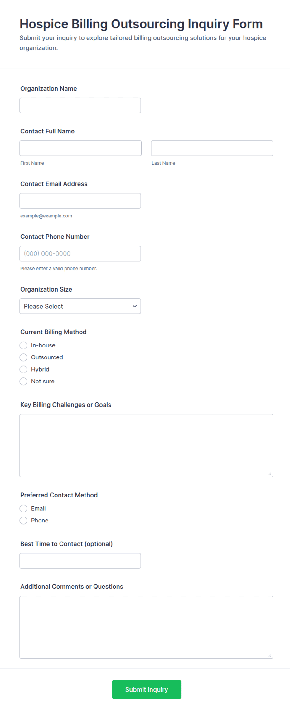290x714 pixels.
Task: Click the Contact Phone Number field
Action: (x=80, y=254)
